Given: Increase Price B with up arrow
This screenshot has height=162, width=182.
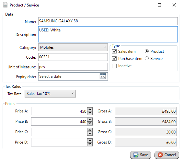Looking at the screenshot, I should [90, 120].
